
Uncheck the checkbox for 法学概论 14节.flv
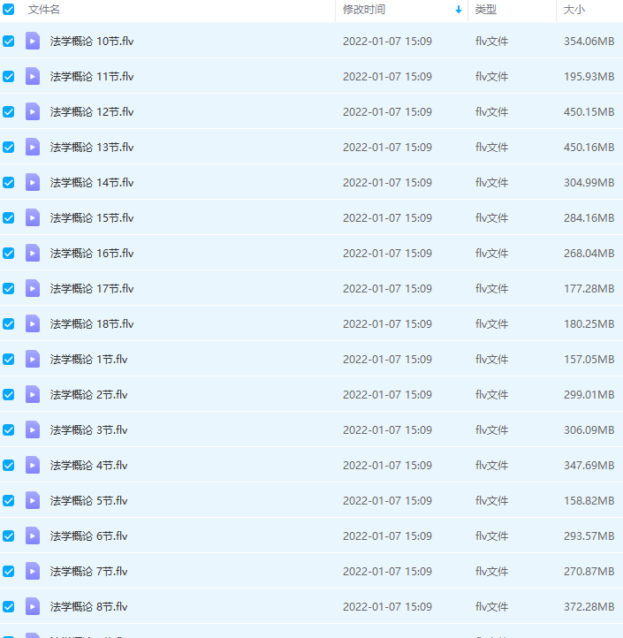[9, 183]
